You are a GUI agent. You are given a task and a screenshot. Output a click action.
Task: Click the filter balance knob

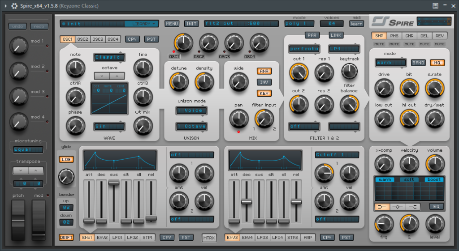(349, 104)
